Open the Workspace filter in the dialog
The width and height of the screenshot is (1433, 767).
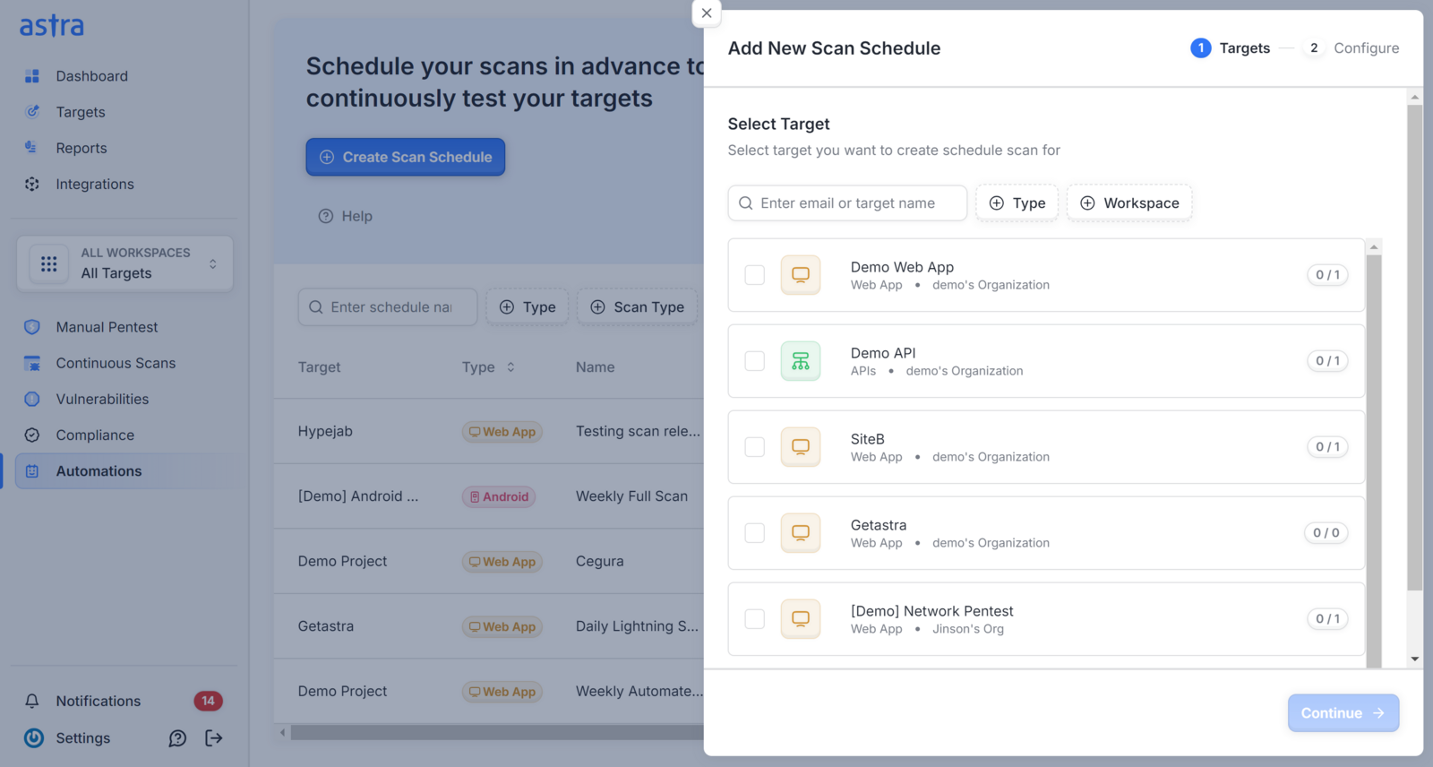pyautogui.click(x=1129, y=203)
